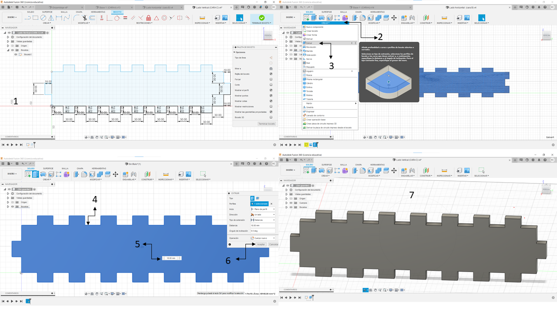Click the Terminar boceto button in the sketch palette
The height and width of the screenshot is (313, 557).
[267, 124]
